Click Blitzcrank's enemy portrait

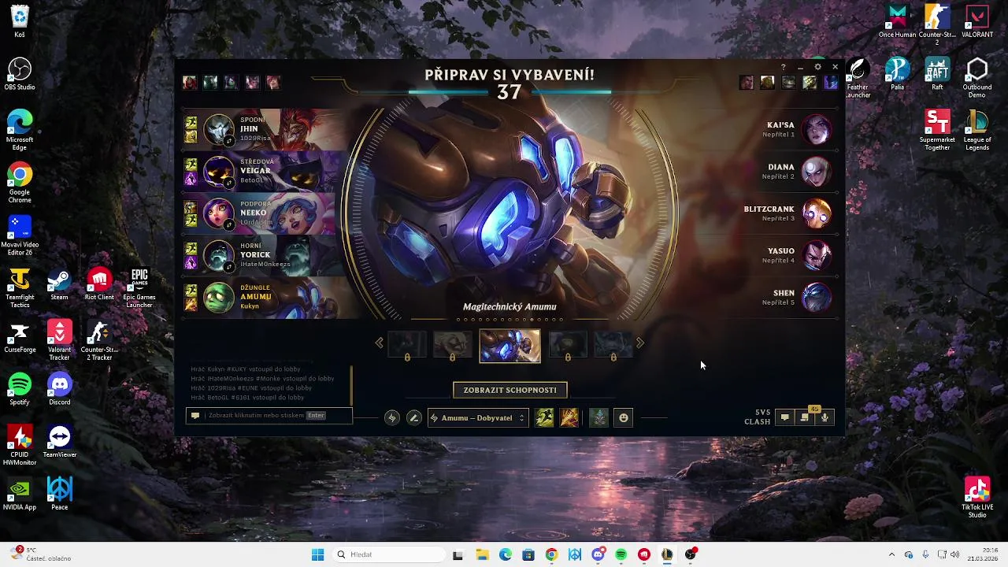tap(817, 213)
